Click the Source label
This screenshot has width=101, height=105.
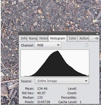coord(27,81)
